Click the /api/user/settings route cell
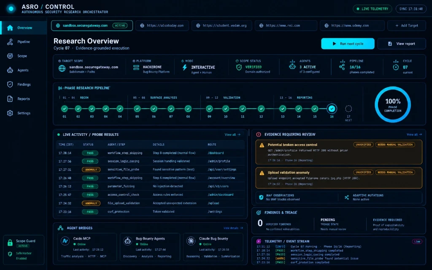Screen dimensions: 432x270 coord(222,170)
